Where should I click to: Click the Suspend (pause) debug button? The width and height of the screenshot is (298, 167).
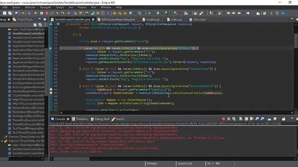(x=41, y=13)
